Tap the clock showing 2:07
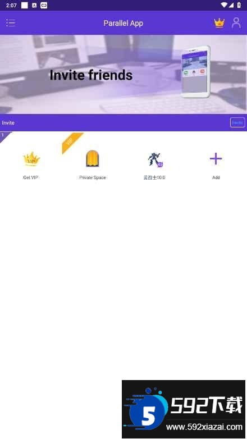The image size is (247, 439). point(11,5)
